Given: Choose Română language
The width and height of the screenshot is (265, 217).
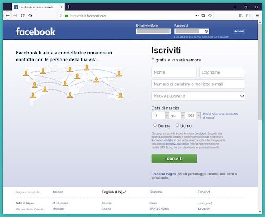Looking at the screenshot, I should (156, 192).
